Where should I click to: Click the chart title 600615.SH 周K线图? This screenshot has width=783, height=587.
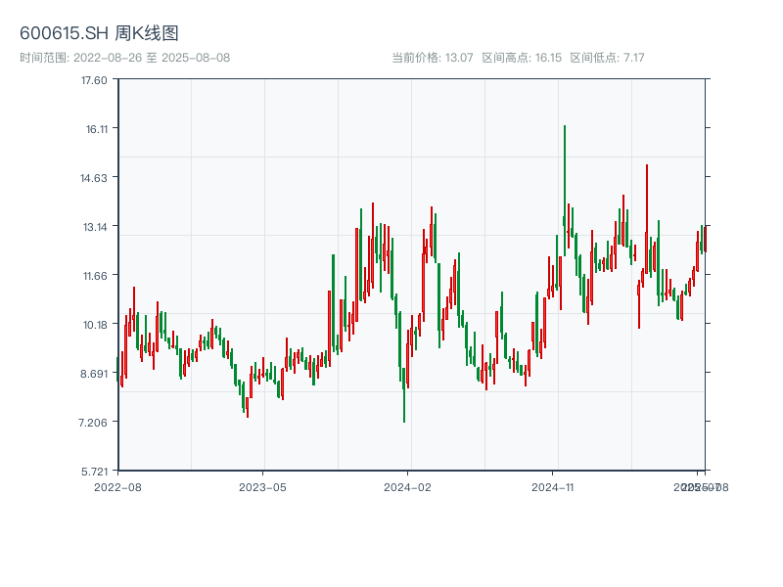99,33
